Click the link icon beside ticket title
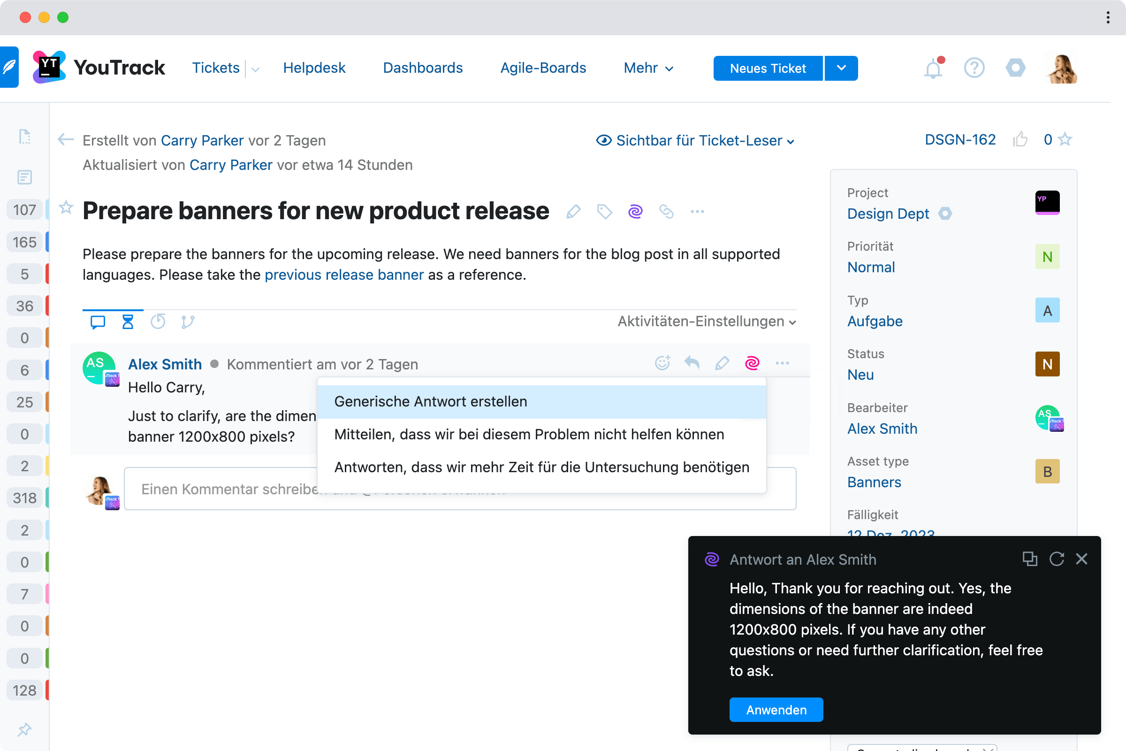 point(666,211)
